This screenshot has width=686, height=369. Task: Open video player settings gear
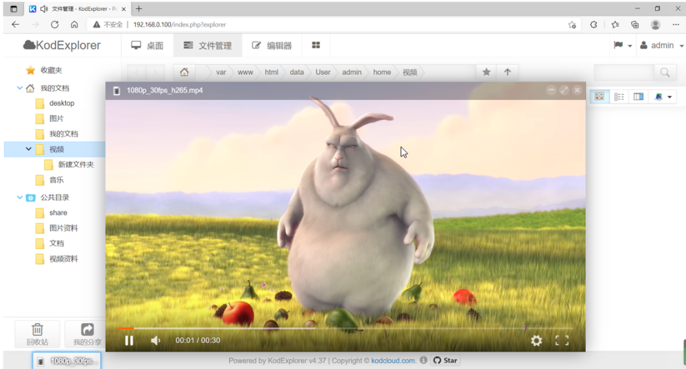click(536, 340)
